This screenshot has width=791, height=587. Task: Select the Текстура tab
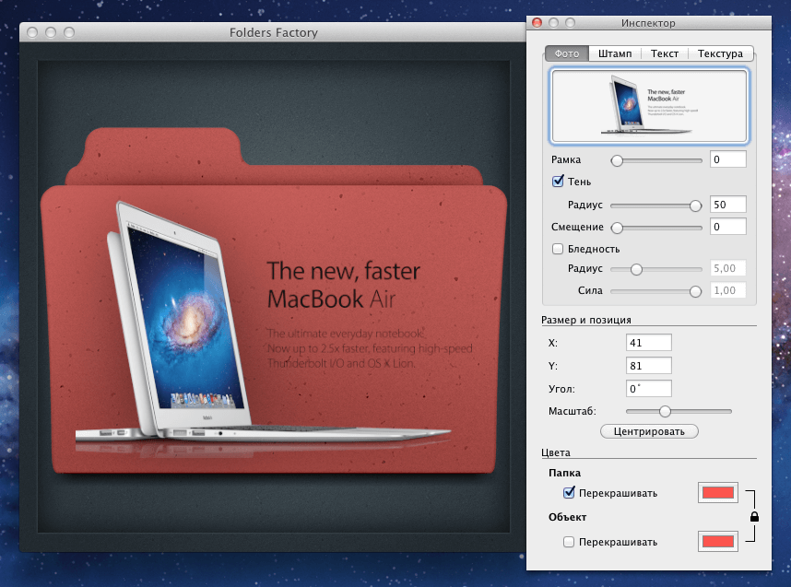(x=720, y=53)
